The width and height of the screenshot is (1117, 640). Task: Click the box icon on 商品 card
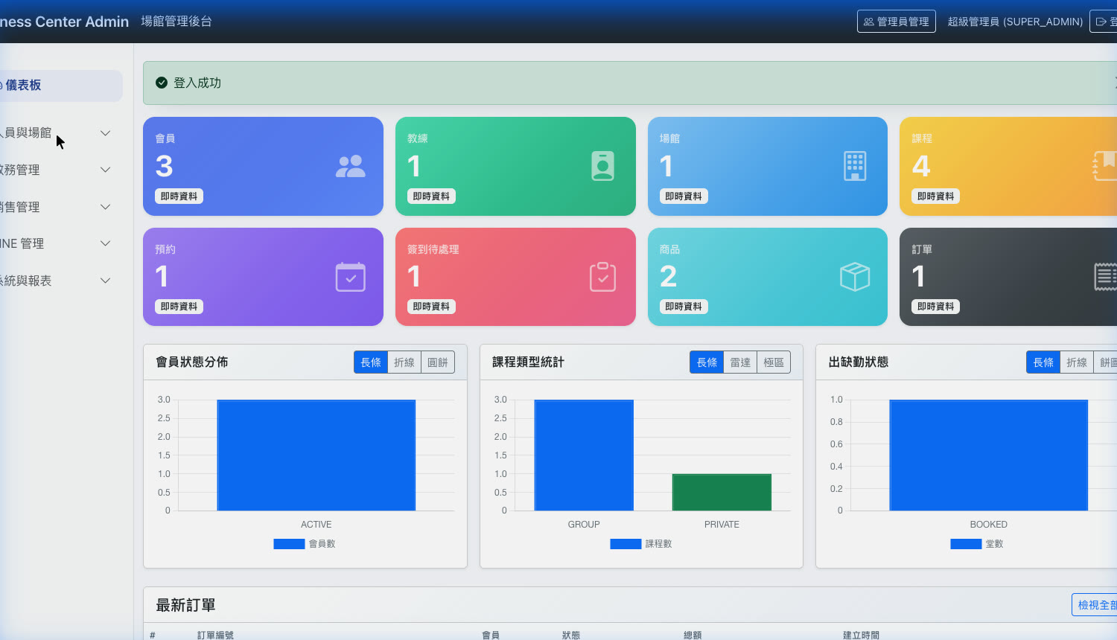(x=855, y=277)
